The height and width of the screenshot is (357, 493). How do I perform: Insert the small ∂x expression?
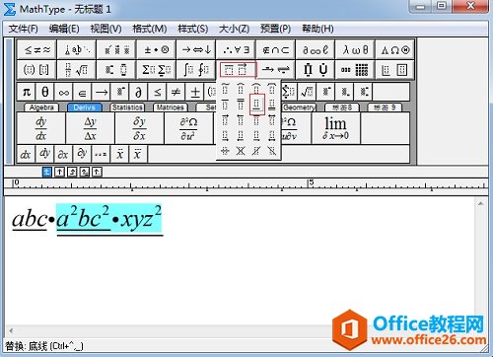[x=63, y=154]
